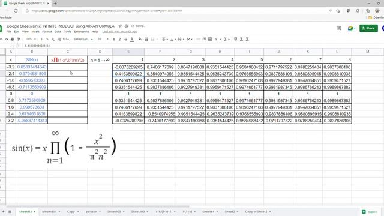Toggle italic formatting
This screenshot has width=384, height=216.
point(120,39)
